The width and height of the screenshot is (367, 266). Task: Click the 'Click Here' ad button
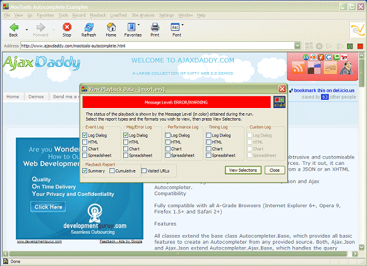(48, 207)
